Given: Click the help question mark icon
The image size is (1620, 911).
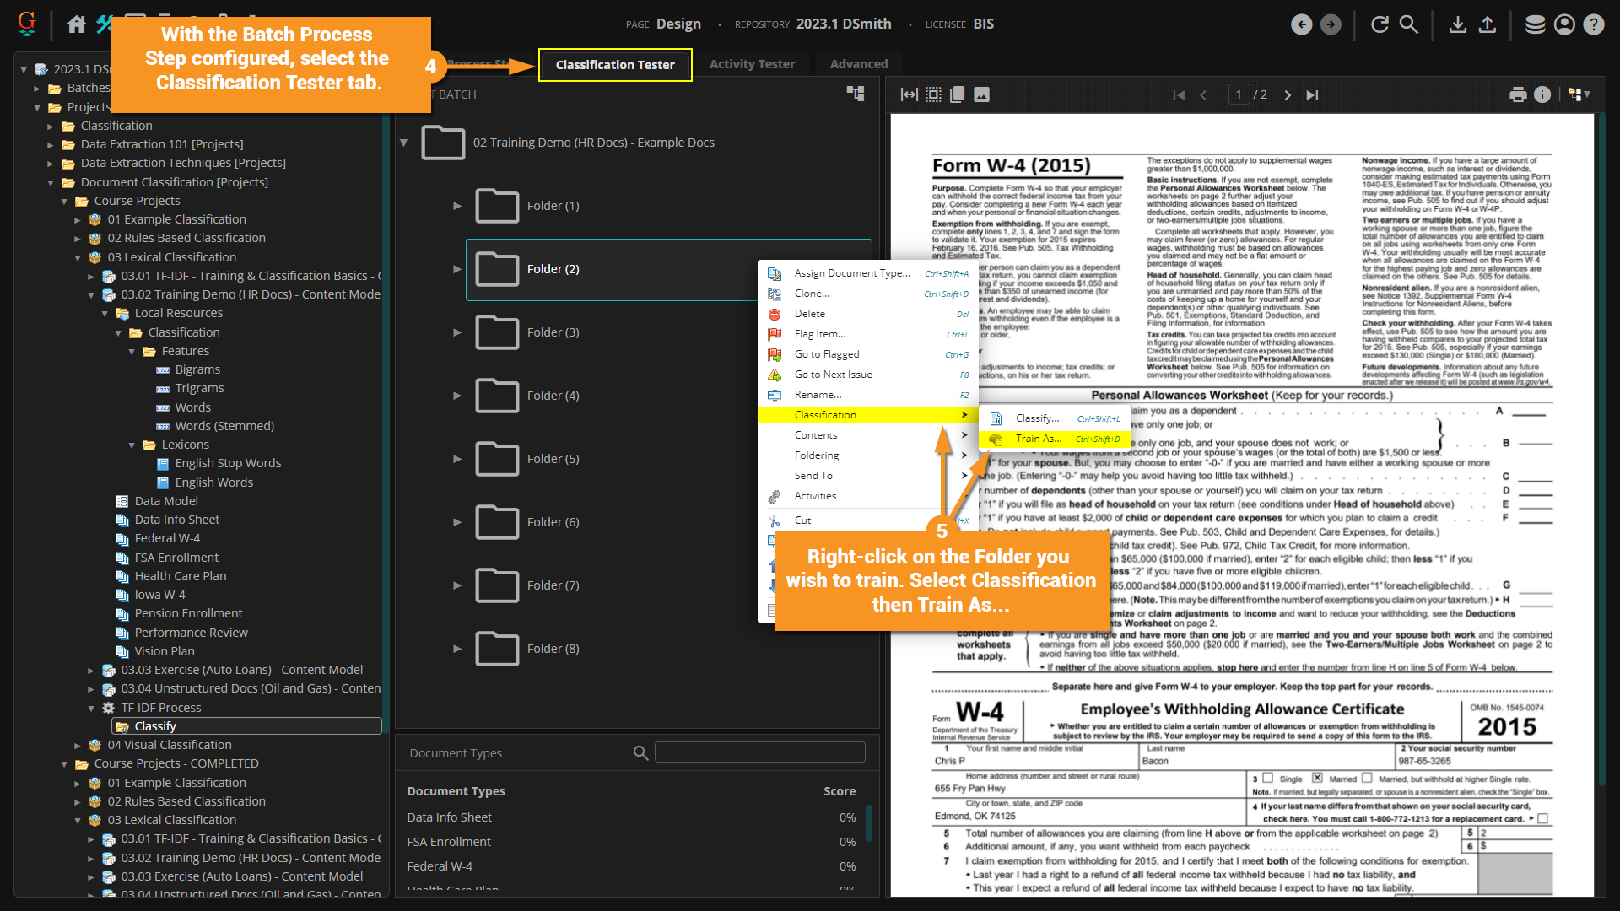Looking at the screenshot, I should (x=1593, y=24).
